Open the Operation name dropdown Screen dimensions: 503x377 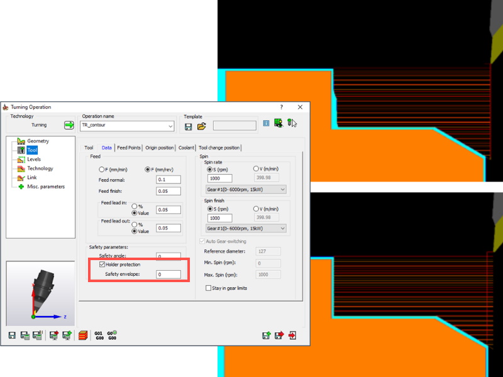[x=170, y=126]
